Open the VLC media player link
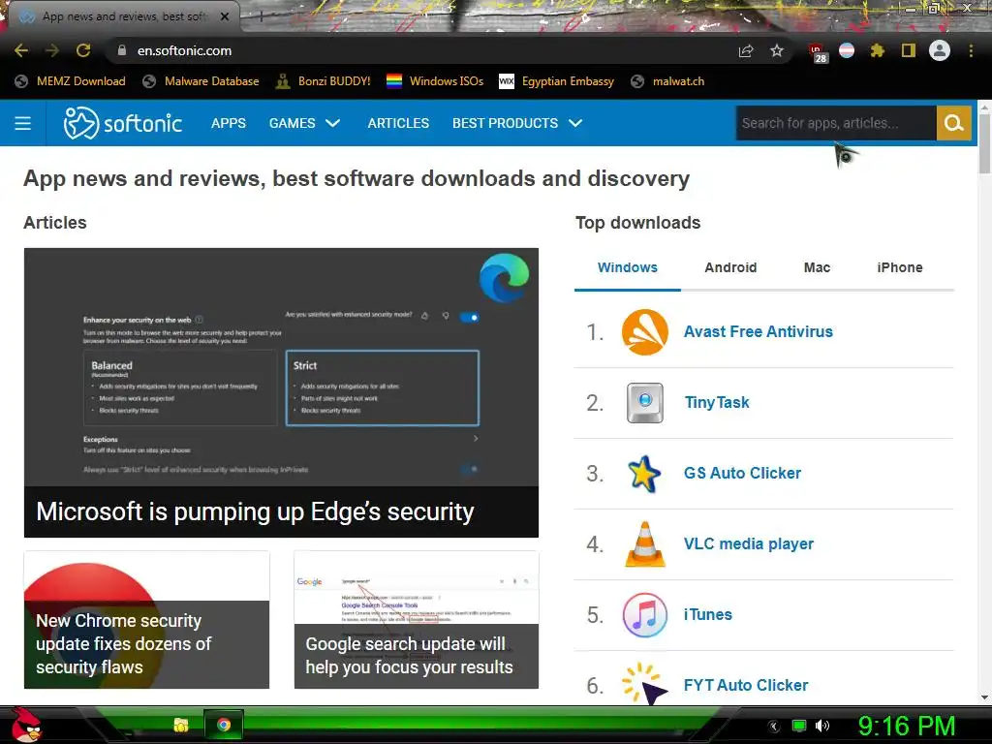 coord(749,544)
